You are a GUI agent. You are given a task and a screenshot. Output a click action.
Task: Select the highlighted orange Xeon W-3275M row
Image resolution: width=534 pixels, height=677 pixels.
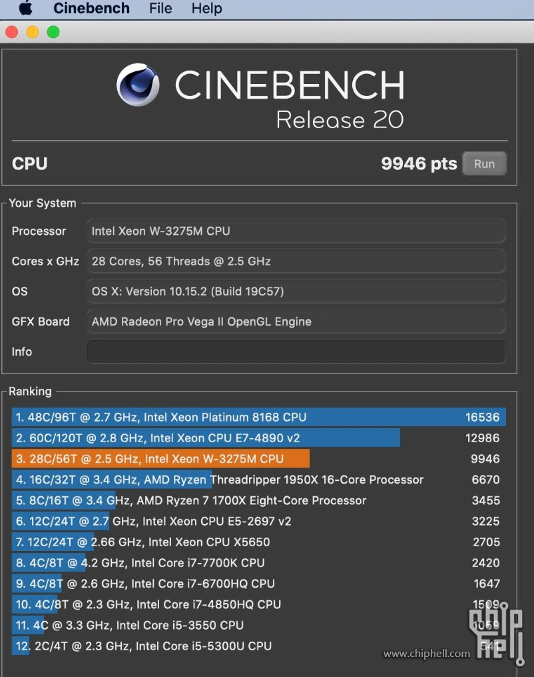(x=258, y=459)
